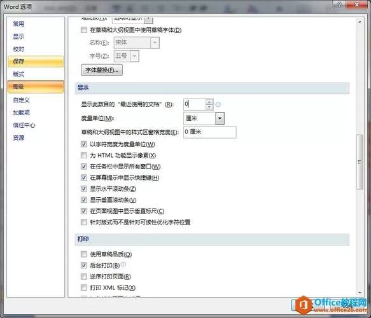Toggle 在任务栏中显示所有窗口 checkbox
The image size is (371, 318).
coord(84,166)
